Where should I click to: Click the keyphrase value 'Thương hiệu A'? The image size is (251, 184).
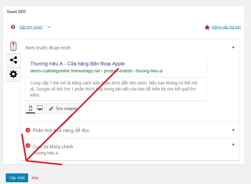45,153
